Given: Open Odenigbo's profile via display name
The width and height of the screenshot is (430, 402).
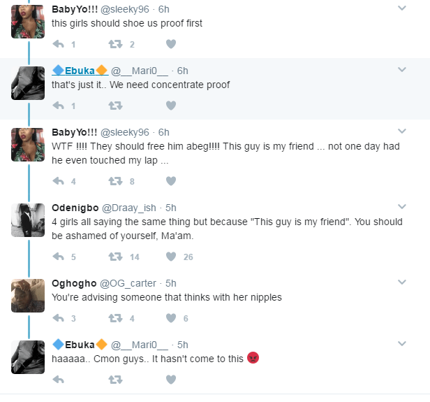Looking at the screenshot, I should click(x=75, y=208).
